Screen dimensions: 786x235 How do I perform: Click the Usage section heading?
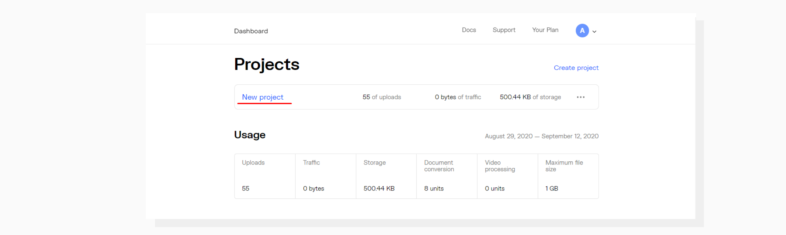click(x=250, y=135)
